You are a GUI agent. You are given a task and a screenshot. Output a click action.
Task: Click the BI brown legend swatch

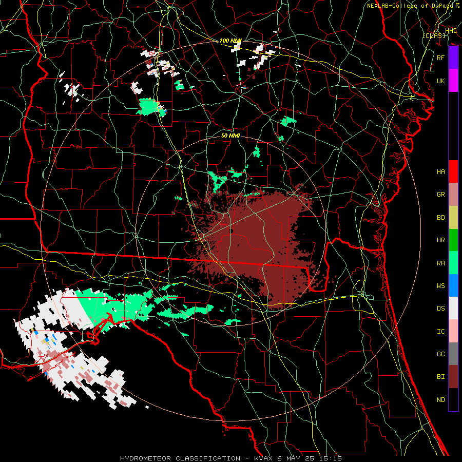453,377
